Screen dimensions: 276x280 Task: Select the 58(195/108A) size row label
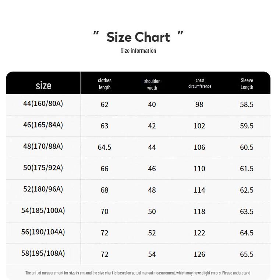click(43, 253)
